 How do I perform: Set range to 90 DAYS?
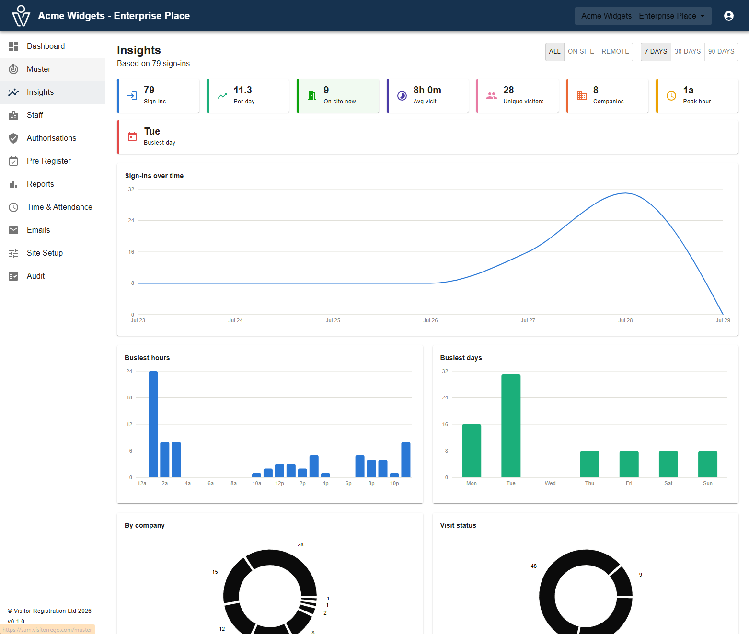click(x=721, y=52)
